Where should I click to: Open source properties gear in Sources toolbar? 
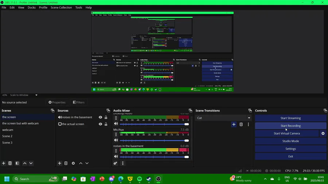[x=73, y=163]
